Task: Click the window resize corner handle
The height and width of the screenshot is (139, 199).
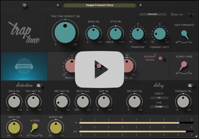Action: pos(197,136)
